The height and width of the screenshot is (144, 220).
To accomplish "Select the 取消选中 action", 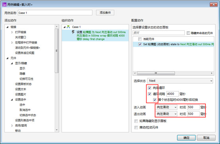I will (25, 110).
